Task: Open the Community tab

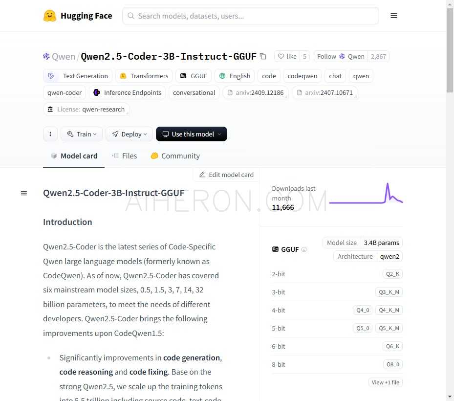Action: pos(175,156)
